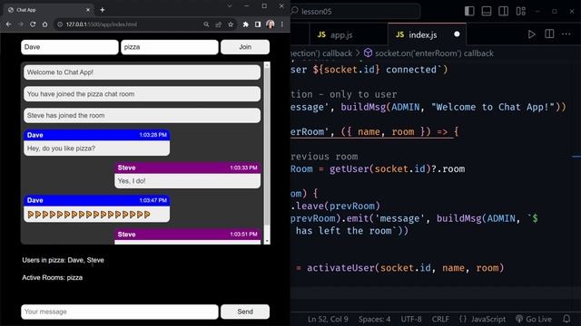Open the site information icon in address bar
This screenshot has width=581, height=326.
[60, 24]
